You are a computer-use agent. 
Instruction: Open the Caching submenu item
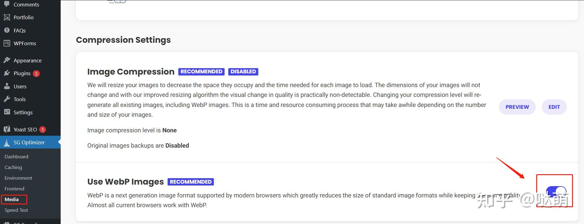click(x=13, y=167)
